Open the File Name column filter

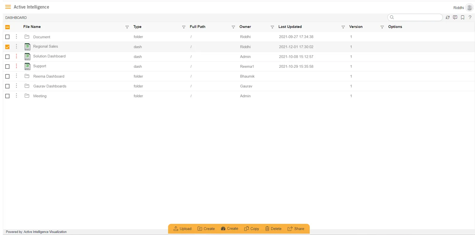pos(127,27)
